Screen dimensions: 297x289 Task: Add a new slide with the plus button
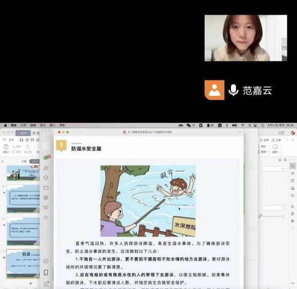tap(31, 284)
